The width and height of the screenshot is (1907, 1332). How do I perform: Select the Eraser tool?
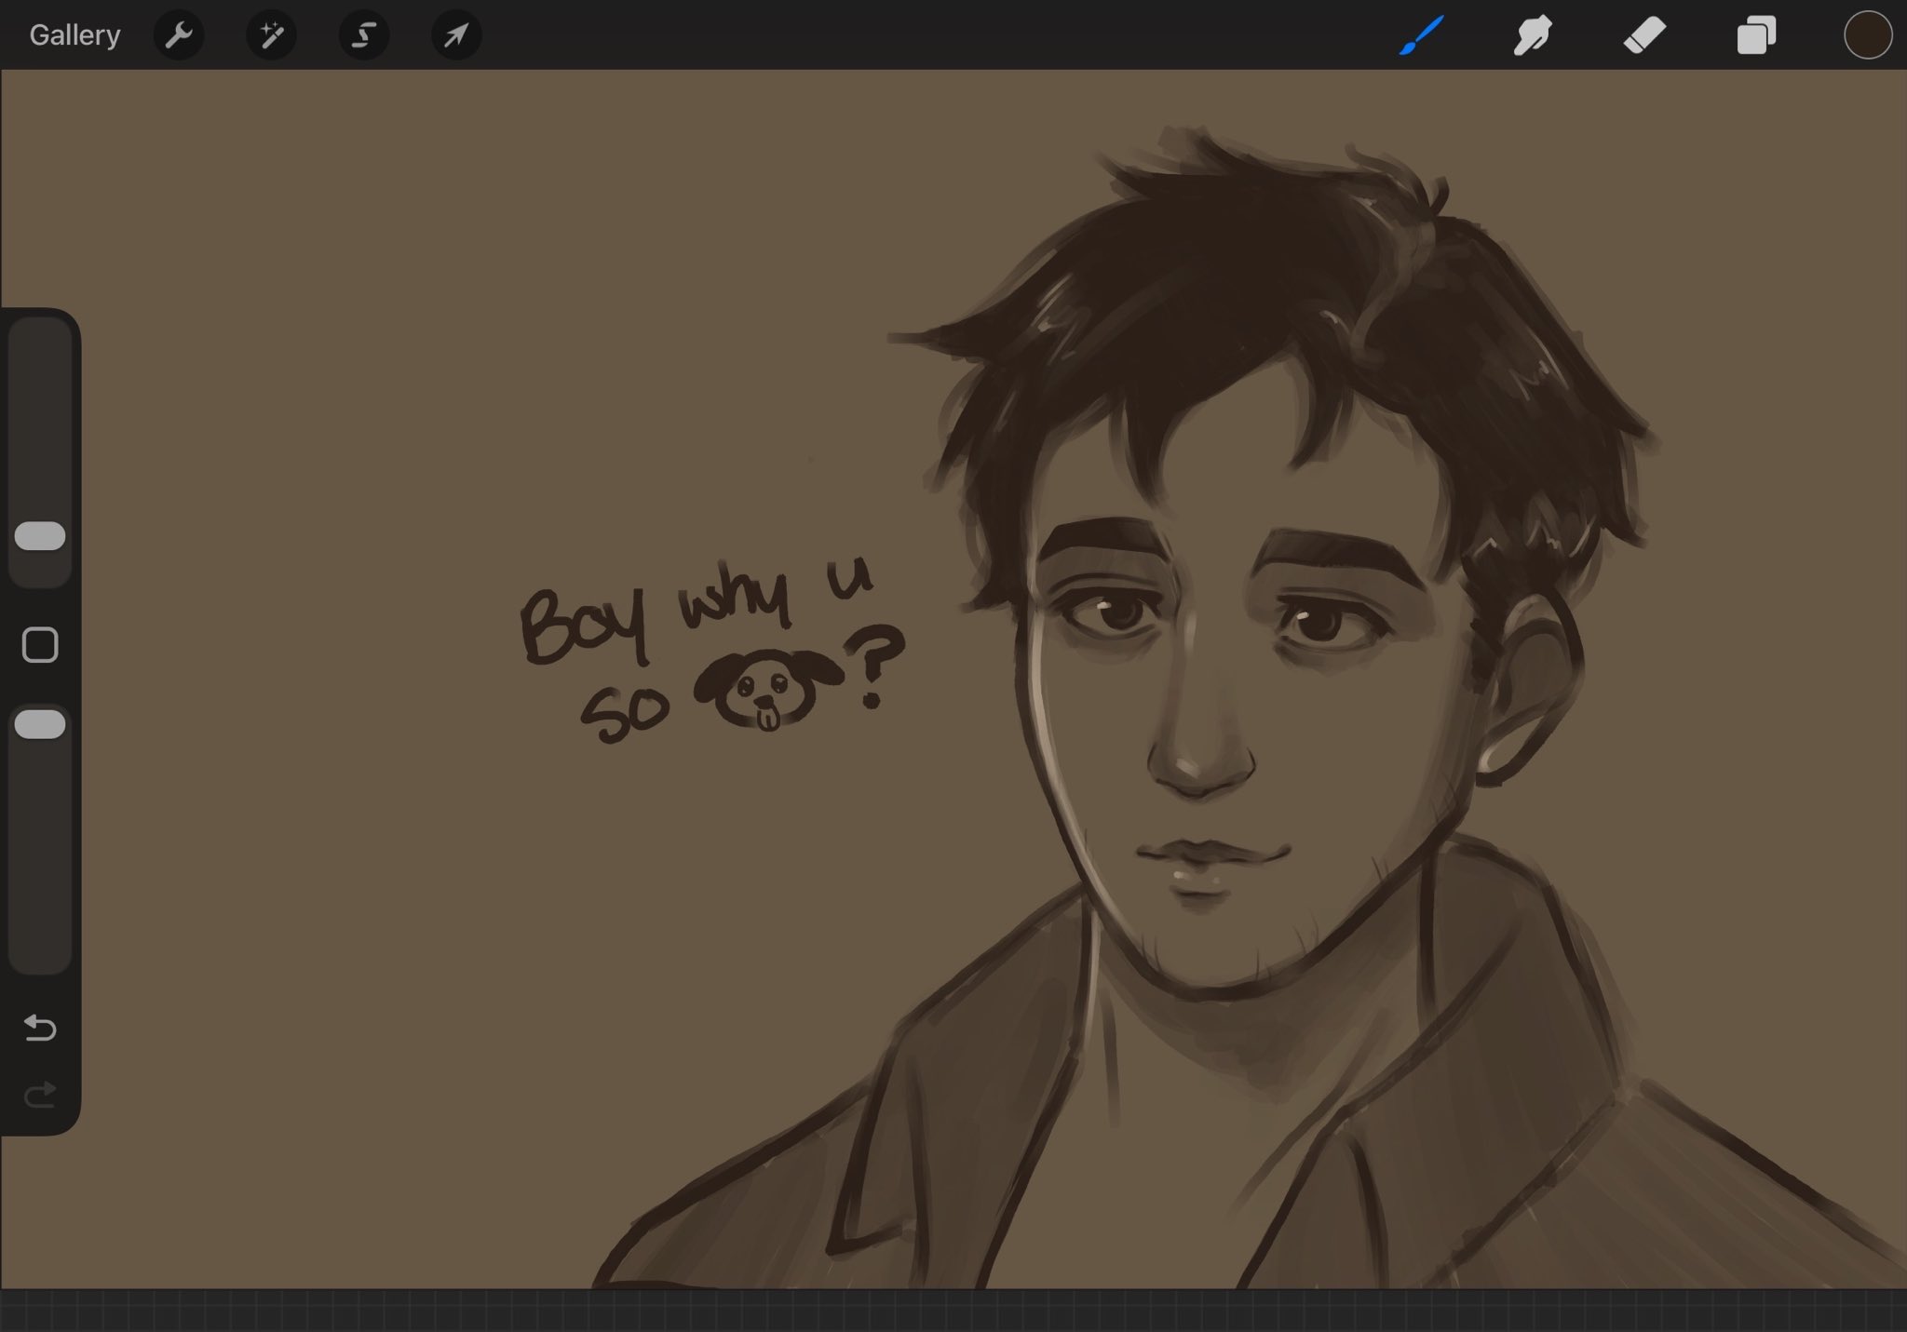(x=1644, y=35)
